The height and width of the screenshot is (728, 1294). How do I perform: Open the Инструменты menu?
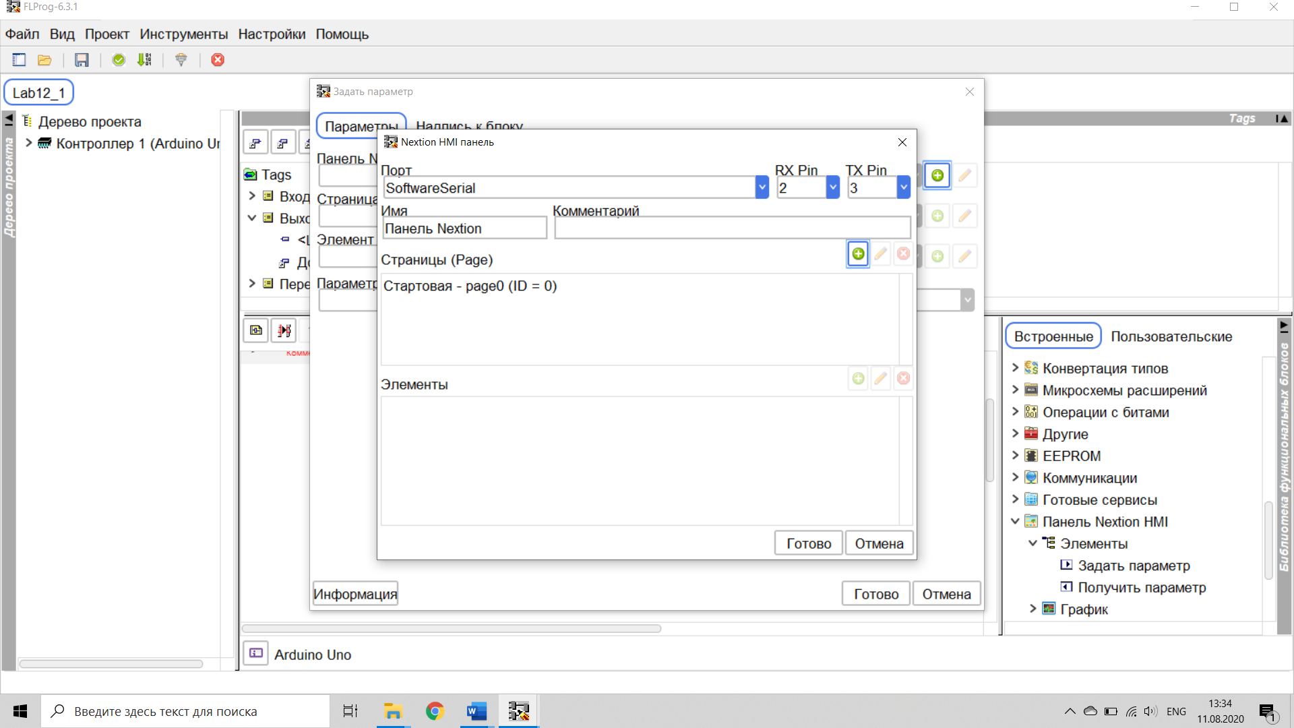(183, 34)
